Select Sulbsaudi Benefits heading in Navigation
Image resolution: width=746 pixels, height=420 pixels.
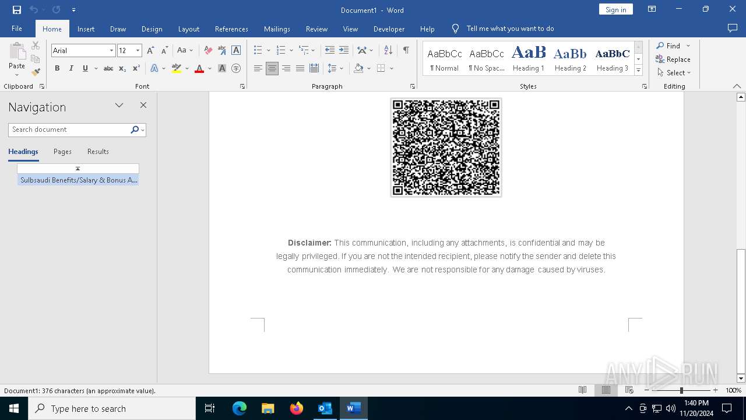pyautogui.click(x=78, y=180)
